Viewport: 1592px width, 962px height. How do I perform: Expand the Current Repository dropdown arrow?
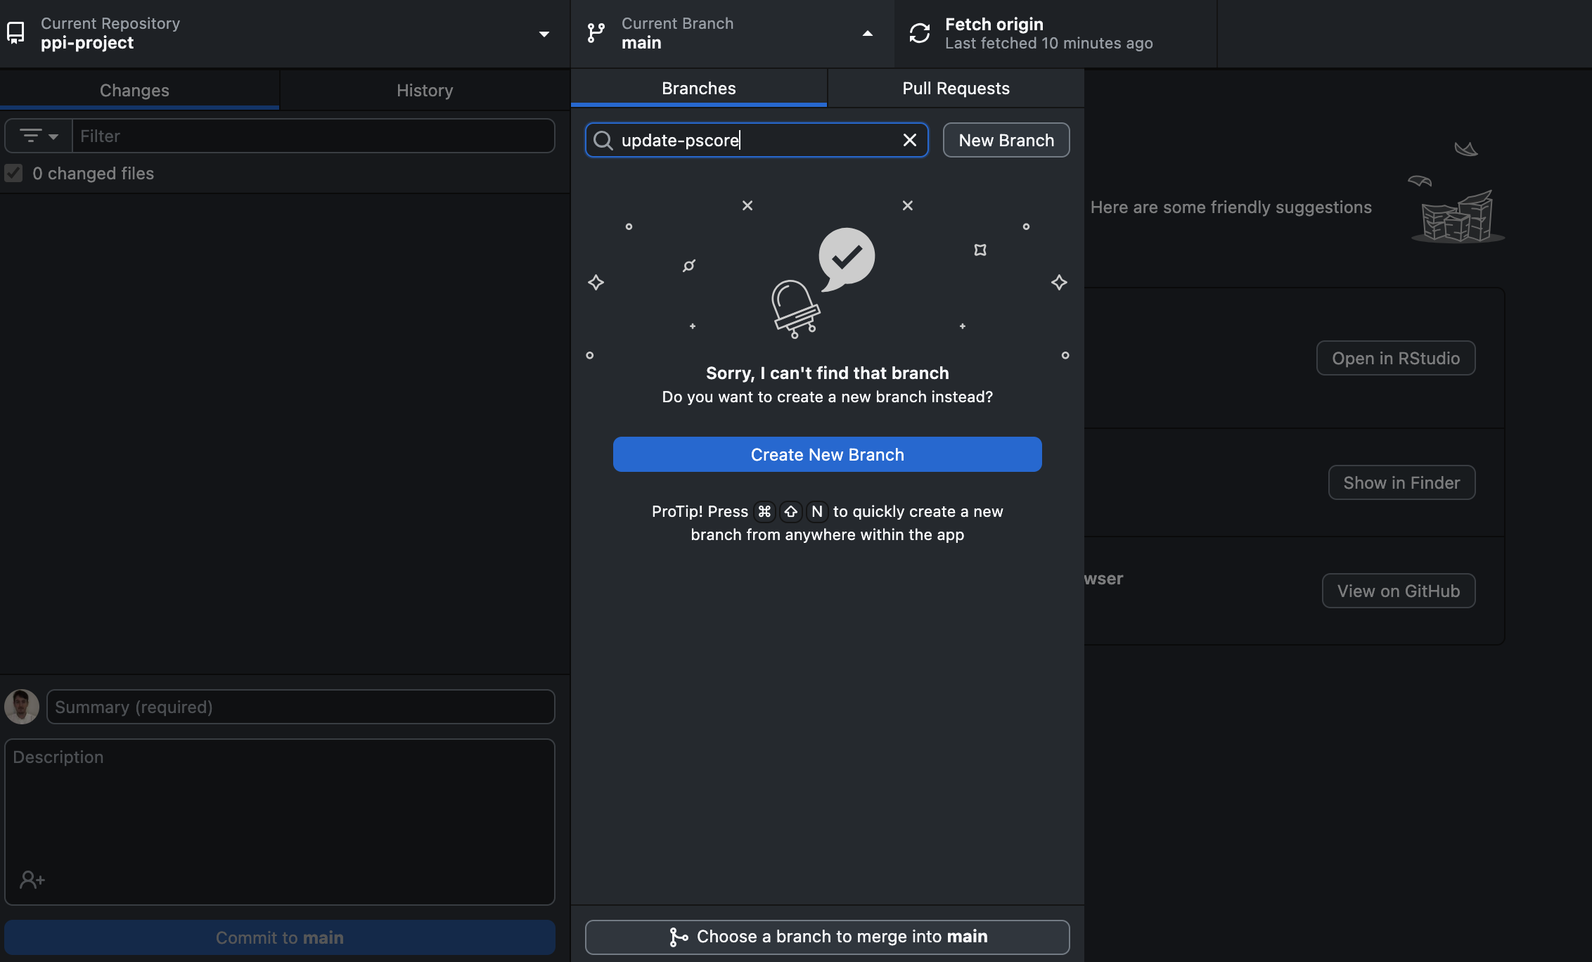point(544,34)
